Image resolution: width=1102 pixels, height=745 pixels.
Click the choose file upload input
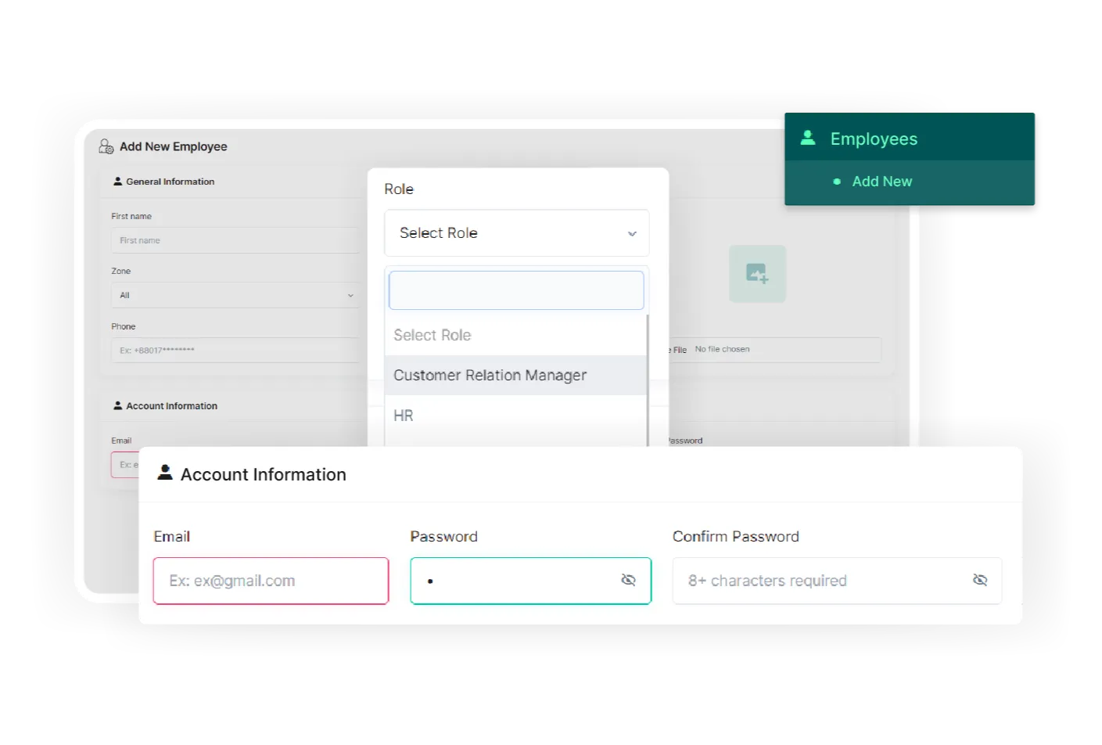[774, 350]
